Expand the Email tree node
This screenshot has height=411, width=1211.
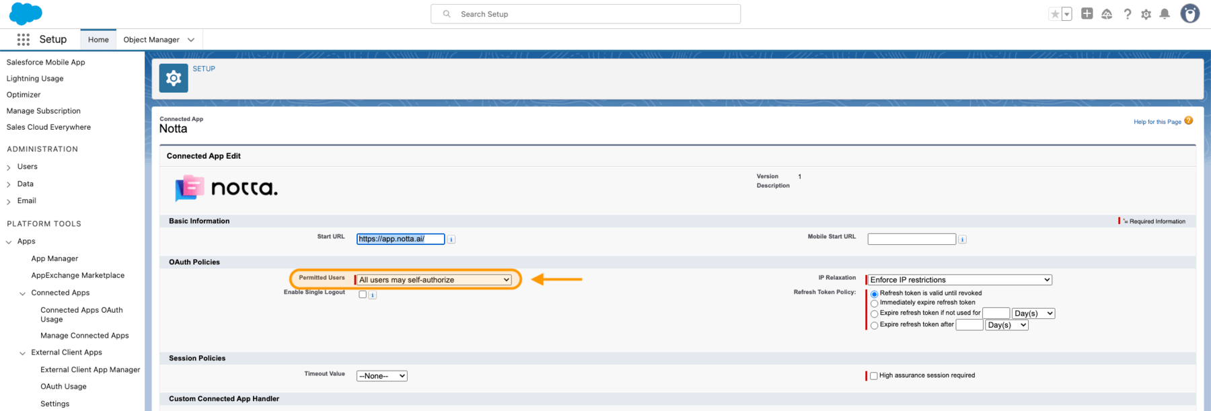[x=9, y=201]
